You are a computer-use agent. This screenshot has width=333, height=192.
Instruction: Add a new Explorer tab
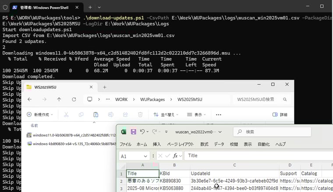(x=104, y=87)
